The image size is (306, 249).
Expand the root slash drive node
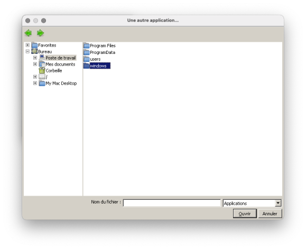pos(35,77)
